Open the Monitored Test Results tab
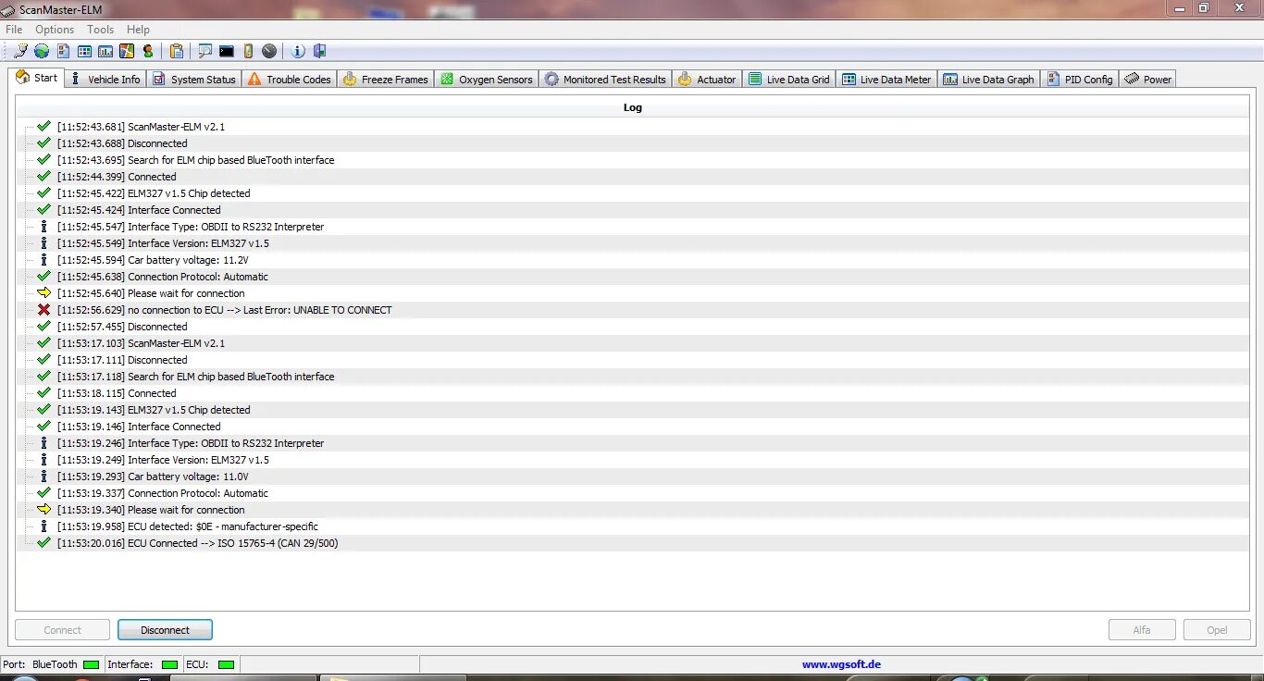The height and width of the screenshot is (681, 1264). click(604, 80)
